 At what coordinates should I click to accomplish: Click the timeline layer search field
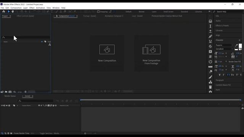point(35,101)
